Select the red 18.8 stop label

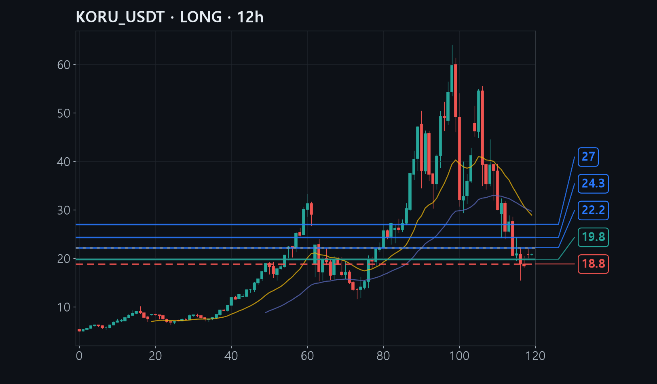click(x=593, y=264)
